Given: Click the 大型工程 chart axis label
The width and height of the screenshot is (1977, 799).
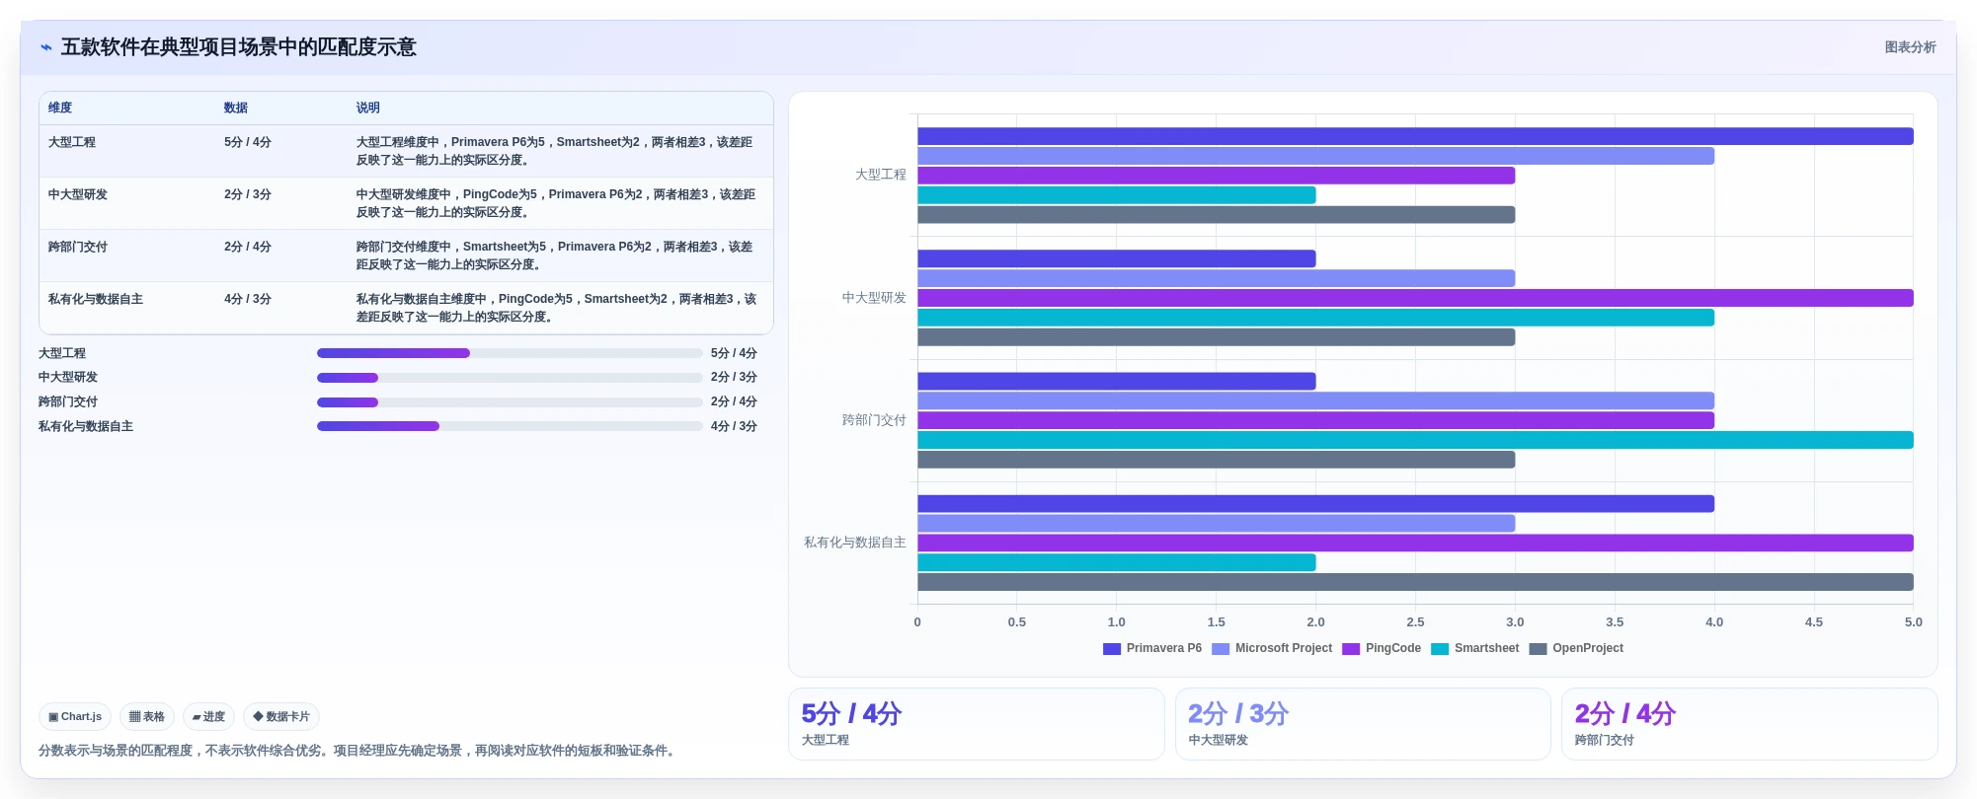Looking at the screenshot, I should pyautogui.click(x=881, y=175).
